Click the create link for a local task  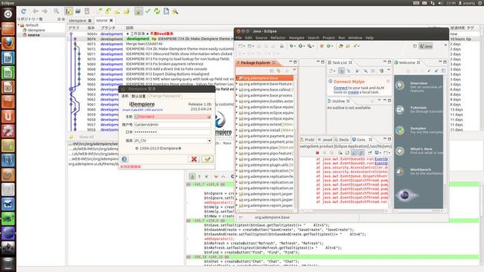pyautogui.click(x=353, y=92)
